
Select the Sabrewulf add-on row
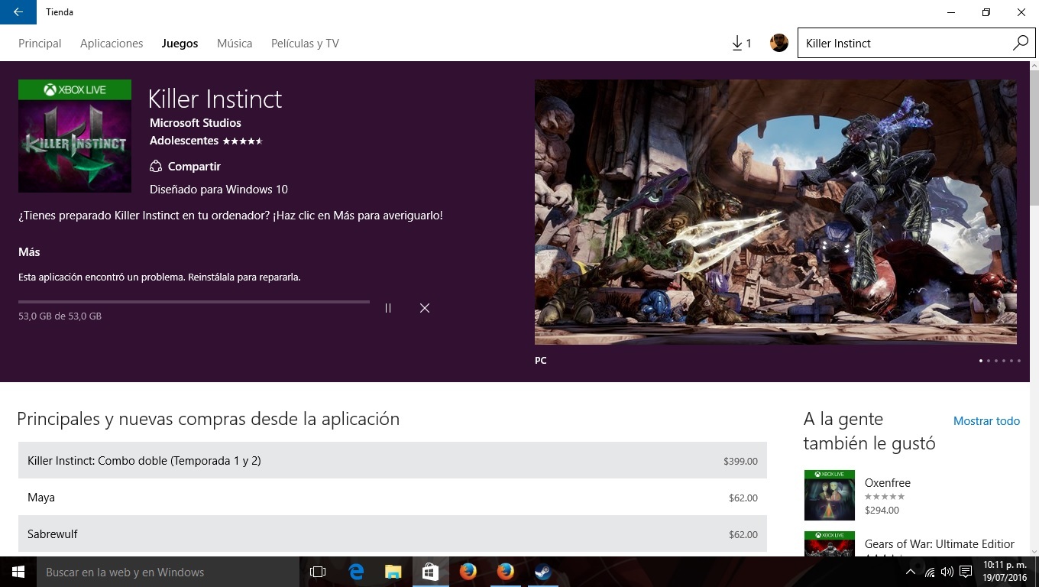point(393,534)
